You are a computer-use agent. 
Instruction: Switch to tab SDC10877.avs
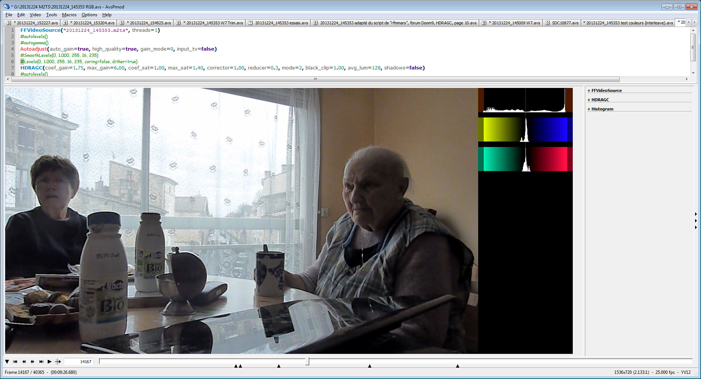(x=562, y=23)
